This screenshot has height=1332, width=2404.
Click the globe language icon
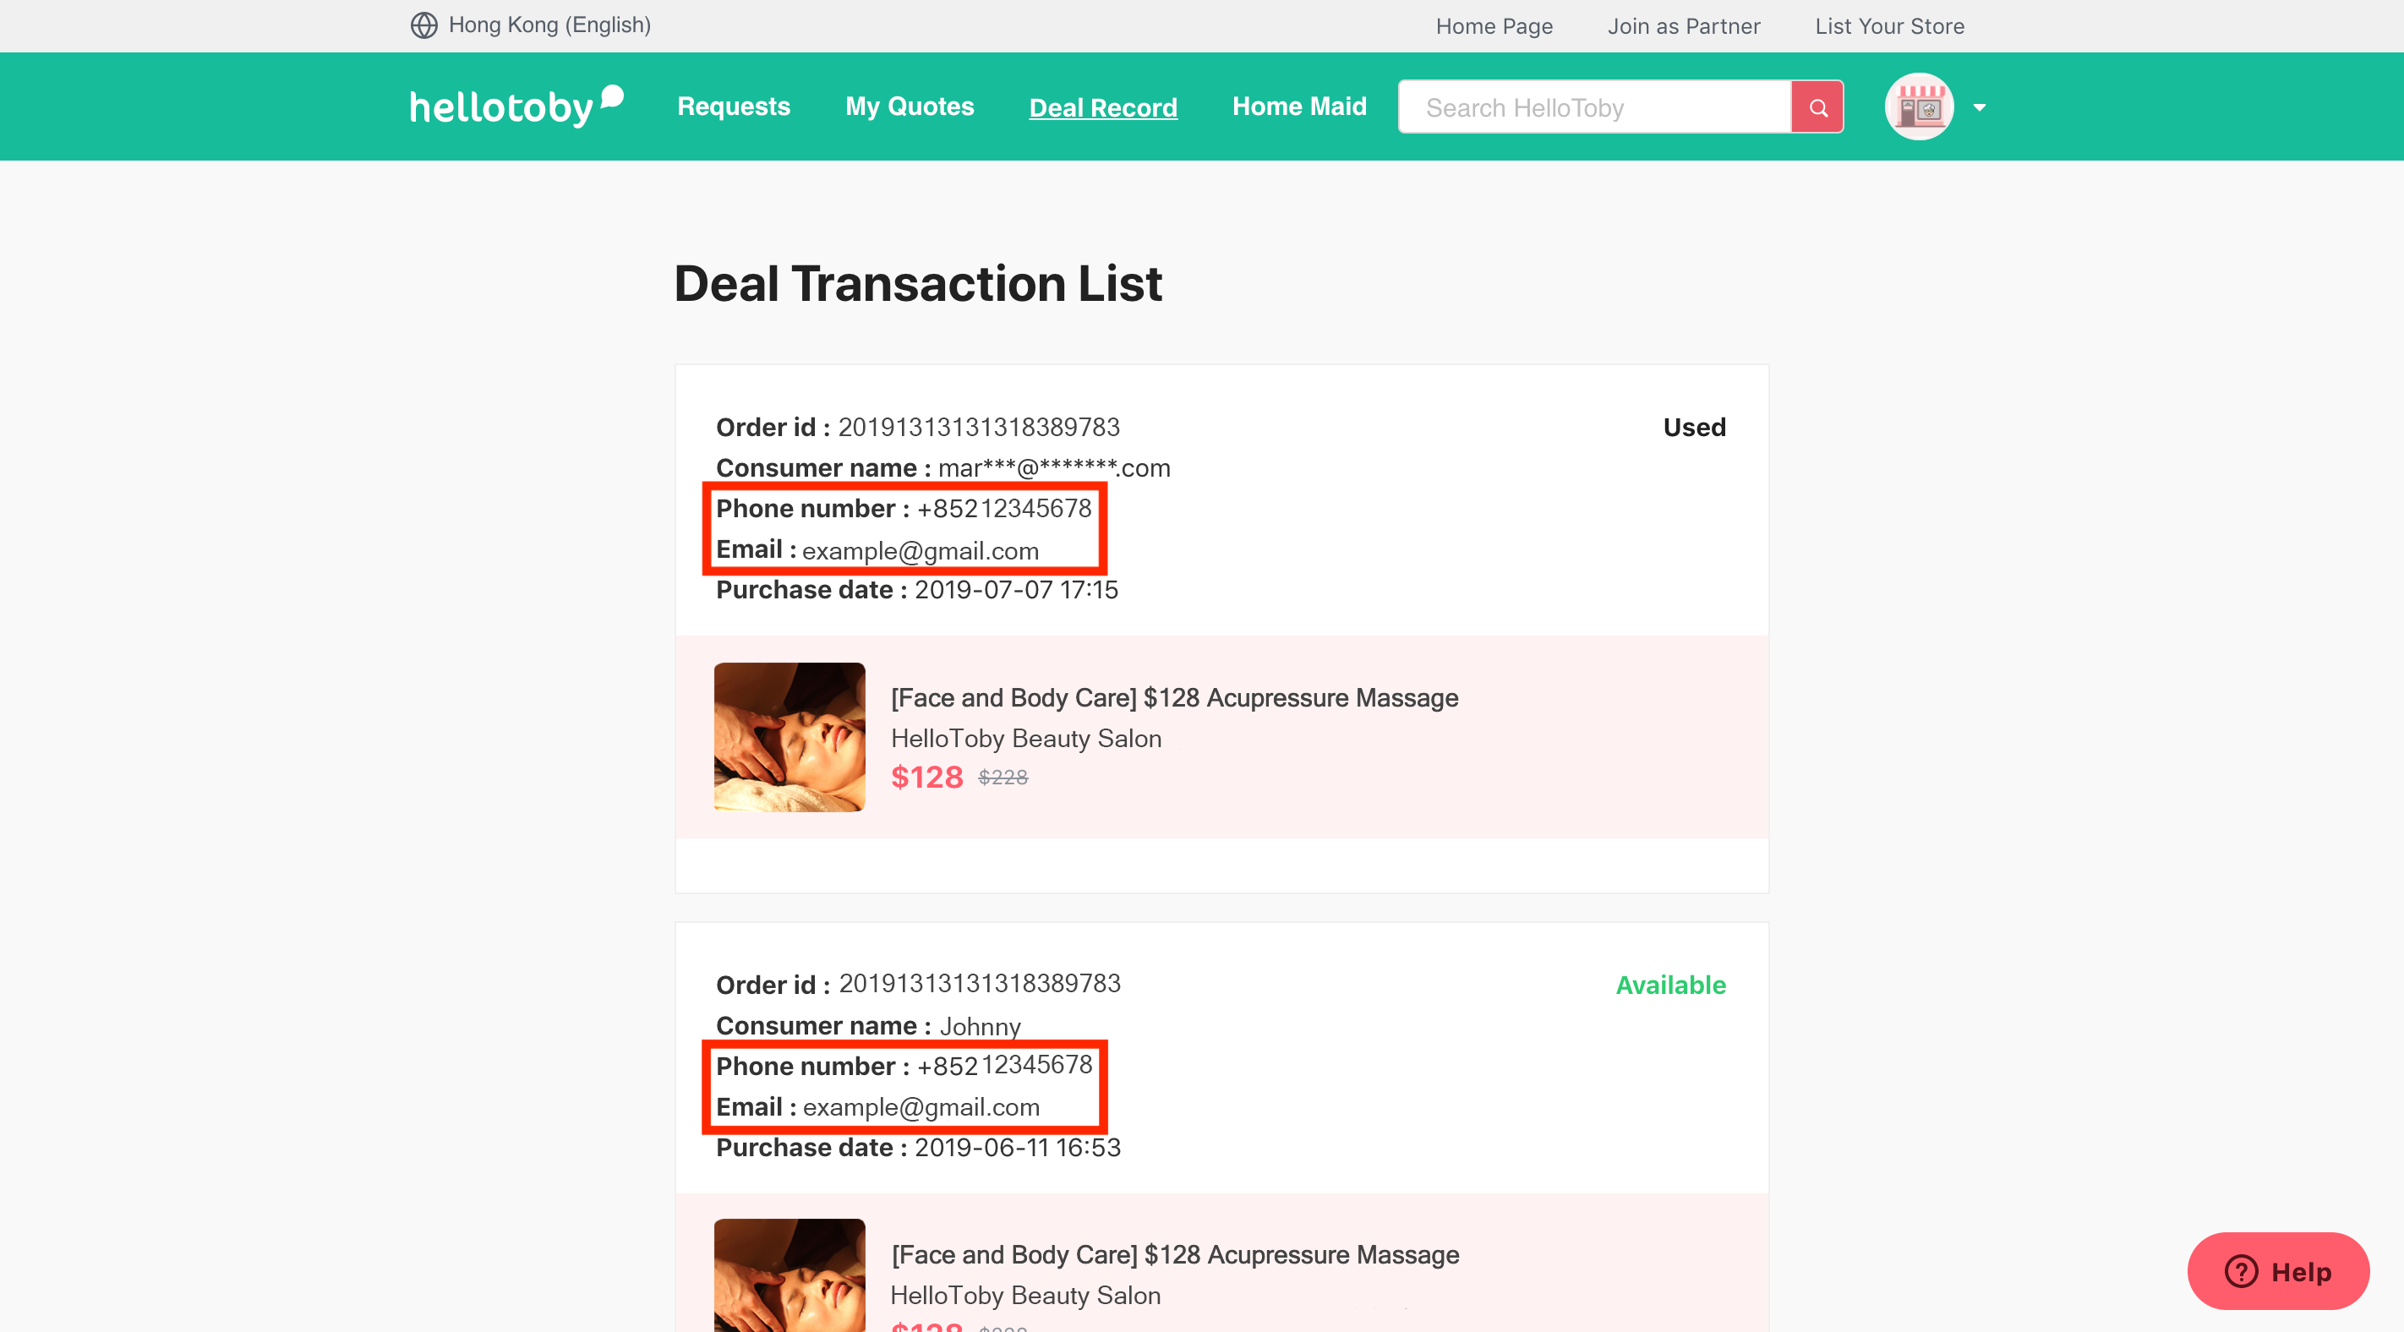[423, 25]
